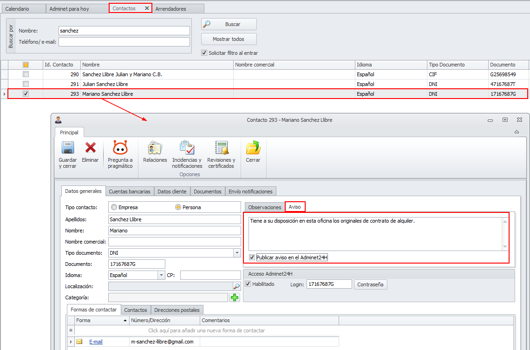Expand the E-mail contact row

pyautogui.click(x=71, y=342)
